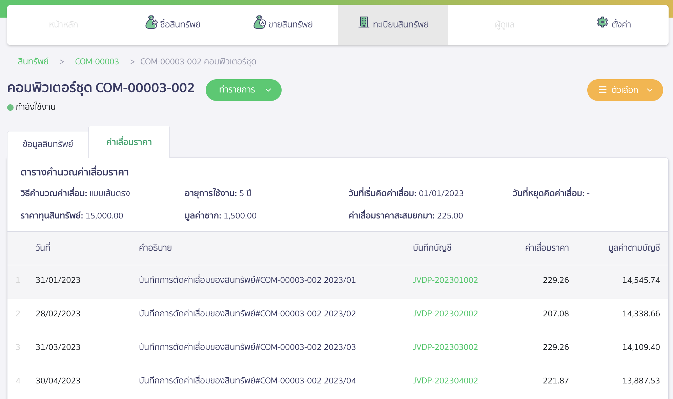Click the sell asset money bag icon
This screenshot has width=673, height=399.
point(260,23)
